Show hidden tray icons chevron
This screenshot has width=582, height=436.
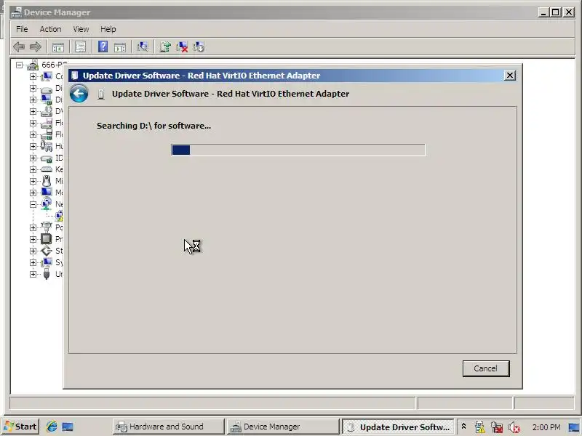[463, 427]
